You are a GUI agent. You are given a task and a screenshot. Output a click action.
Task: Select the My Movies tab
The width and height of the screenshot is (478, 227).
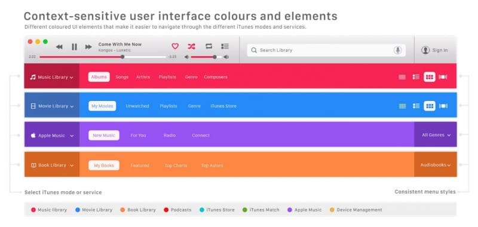pyautogui.click(x=102, y=106)
